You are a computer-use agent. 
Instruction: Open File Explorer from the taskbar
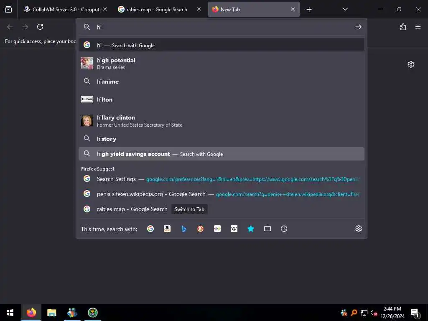(x=51, y=313)
